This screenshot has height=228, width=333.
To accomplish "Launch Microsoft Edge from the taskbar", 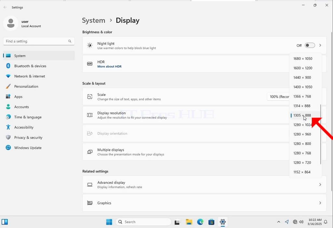I will point(200,222).
